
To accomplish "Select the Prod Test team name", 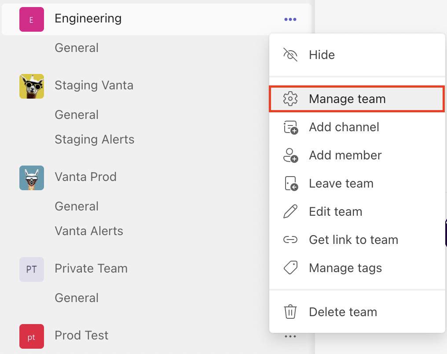I will pos(81,336).
